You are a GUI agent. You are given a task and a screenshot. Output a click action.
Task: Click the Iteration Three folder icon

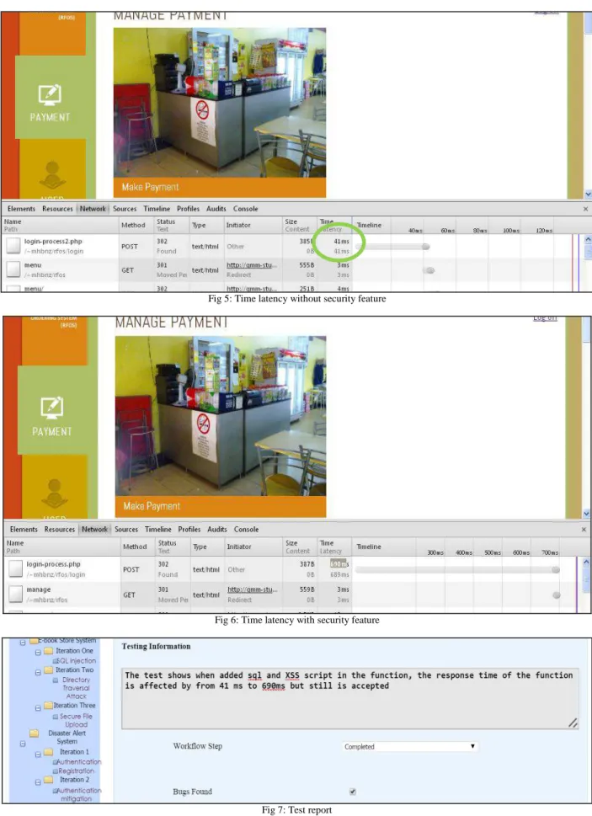click(48, 706)
